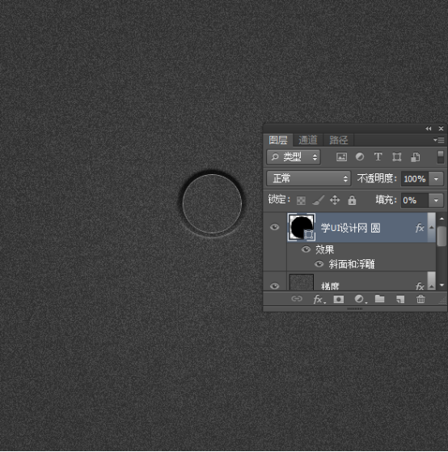Click the fx badge on 梯度 layer
Image resolution: width=448 pixels, height=452 pixels.
coord(420,286)
